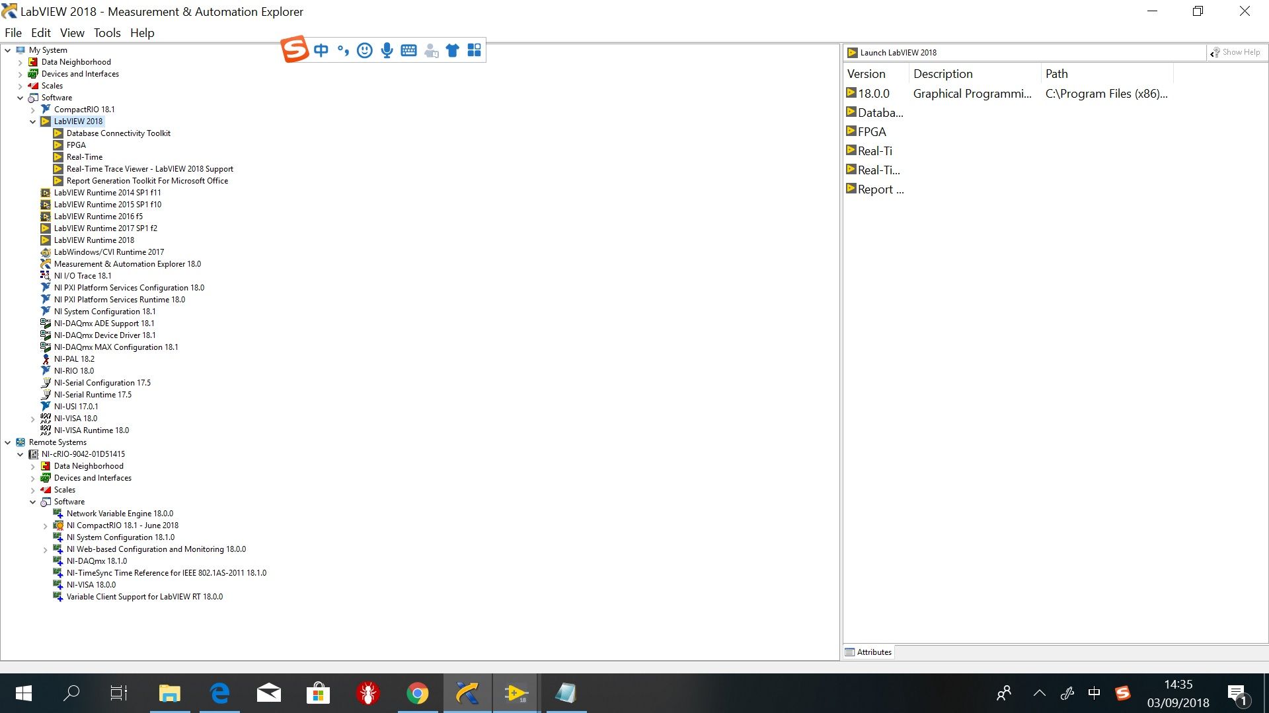Open the emoji smiley icon in the Sogou bar

point(364,50)
